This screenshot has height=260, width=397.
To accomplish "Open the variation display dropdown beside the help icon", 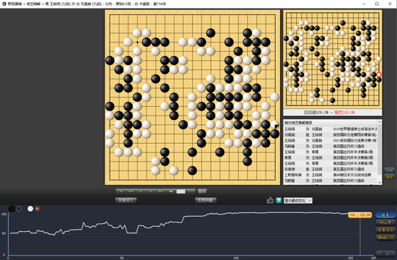I will pos(298,201).
